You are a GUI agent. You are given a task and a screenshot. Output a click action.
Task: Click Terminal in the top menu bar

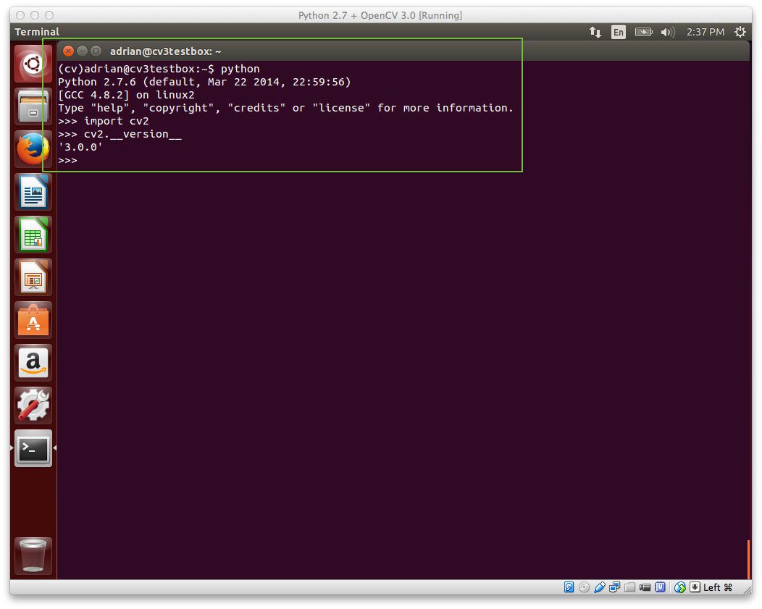(x=36, y=32)
